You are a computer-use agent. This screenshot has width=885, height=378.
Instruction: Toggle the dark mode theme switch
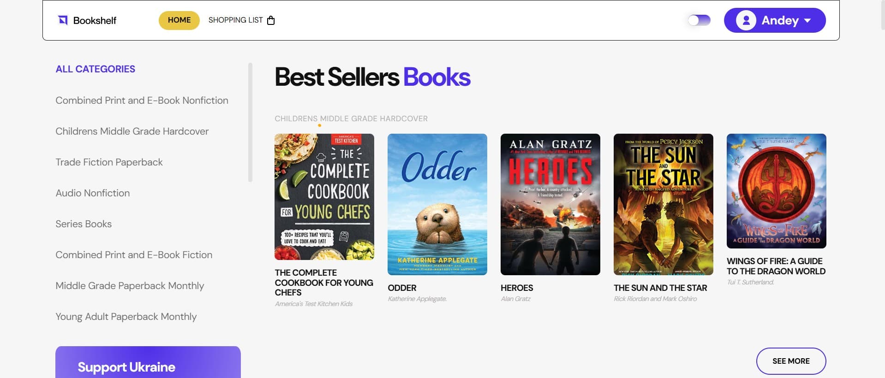tap(699, 20)
